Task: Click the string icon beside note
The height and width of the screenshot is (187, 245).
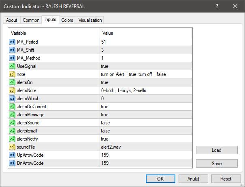Action: point(12,74)
